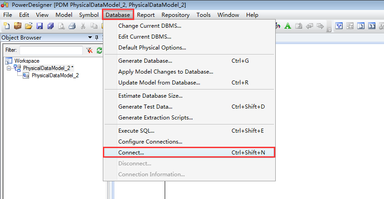Screen dimensions: 384x199
Task: Click the PowerDesigner title bar app icon
Action: 5,4
